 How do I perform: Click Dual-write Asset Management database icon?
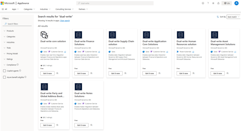click(x=214, y=35)
